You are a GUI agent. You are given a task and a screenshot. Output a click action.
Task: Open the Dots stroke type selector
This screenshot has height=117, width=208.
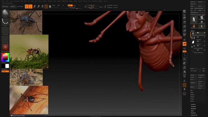point(5,22)
